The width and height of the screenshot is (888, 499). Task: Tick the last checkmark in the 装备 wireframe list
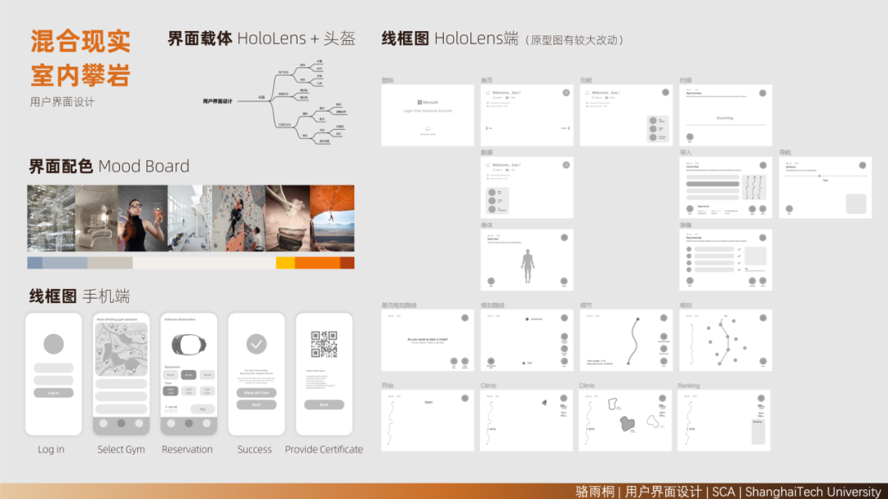coord(739,269)
